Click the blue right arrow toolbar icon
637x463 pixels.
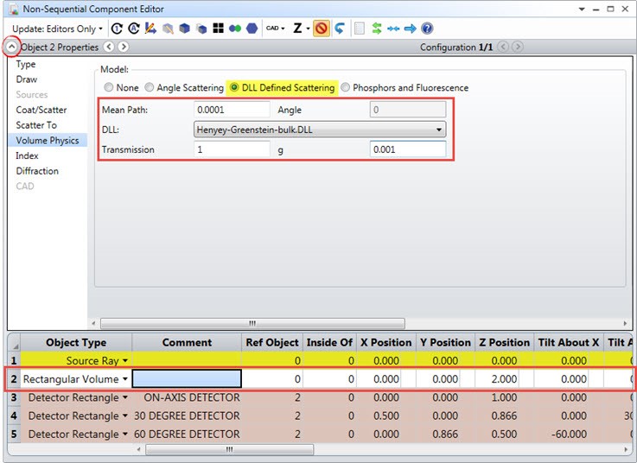[411, 29]
